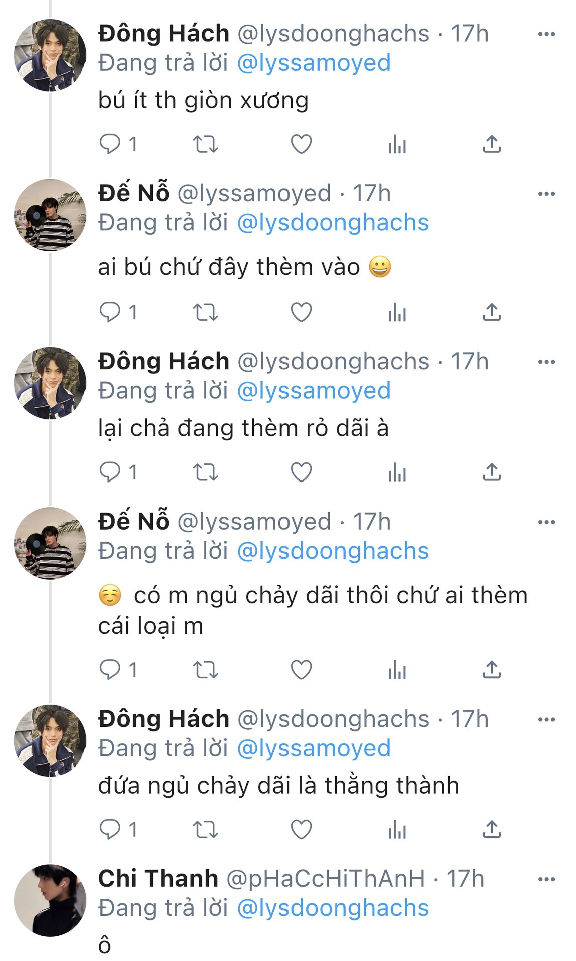Share the "ai bú chứ đây thèm vào" tweet
The height and width of the screenshot is (961, 576).
point(492,312)
